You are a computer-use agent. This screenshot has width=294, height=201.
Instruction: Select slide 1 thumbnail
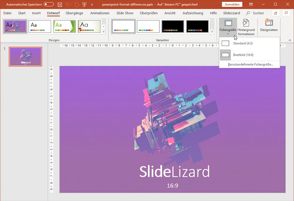point(25,57)
